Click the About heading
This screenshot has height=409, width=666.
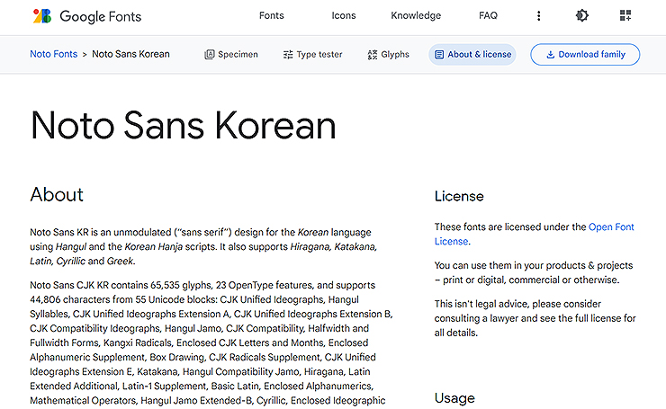[x=57, y=195]
